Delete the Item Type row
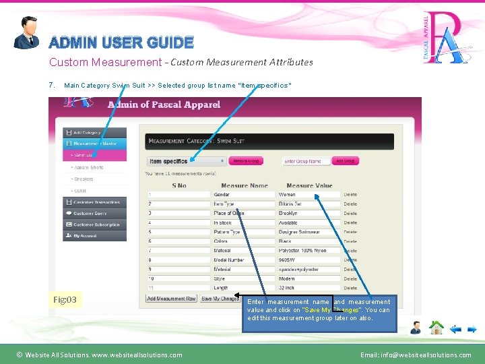 [x=350, y=204]
